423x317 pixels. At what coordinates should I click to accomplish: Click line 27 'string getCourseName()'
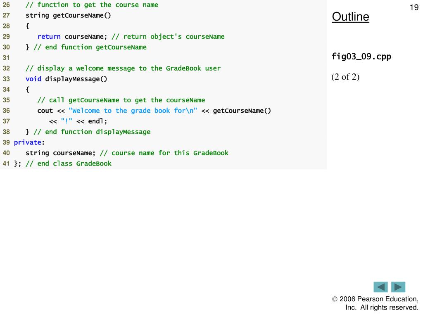68,16
